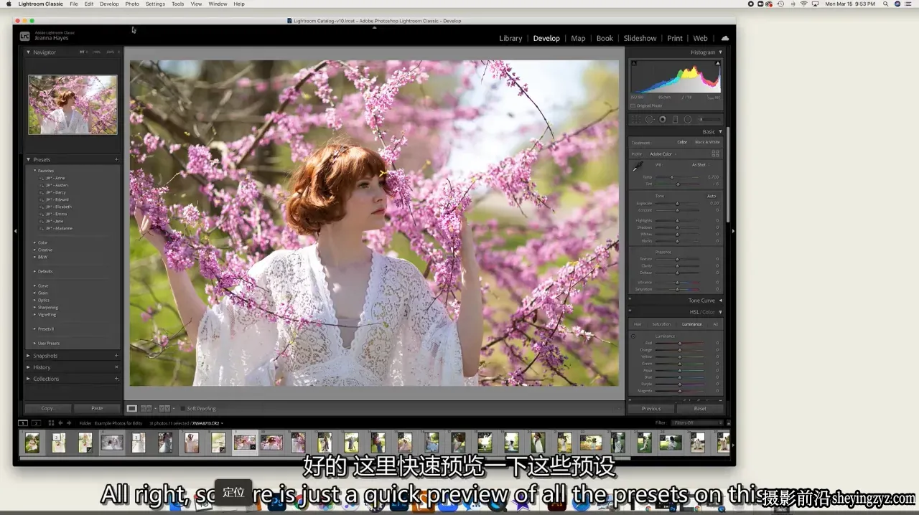919x515 pixels.
Task: Click the Previous button
Action: tap(651, 409)
